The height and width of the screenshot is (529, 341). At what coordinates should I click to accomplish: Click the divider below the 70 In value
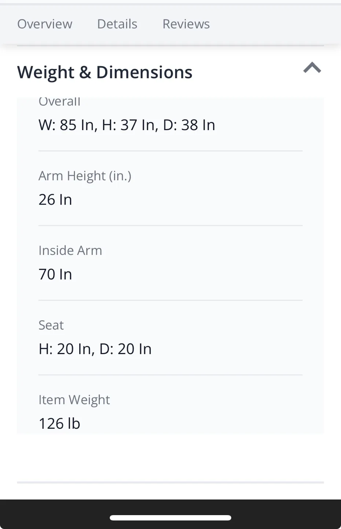click(x=170, y=300)
